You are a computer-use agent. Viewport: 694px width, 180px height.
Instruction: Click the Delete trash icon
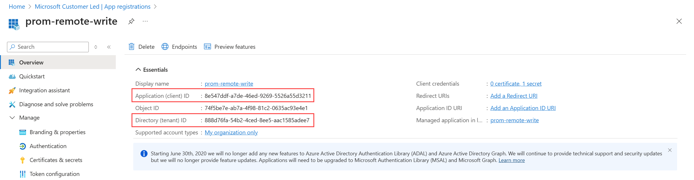tap(132, 47)
